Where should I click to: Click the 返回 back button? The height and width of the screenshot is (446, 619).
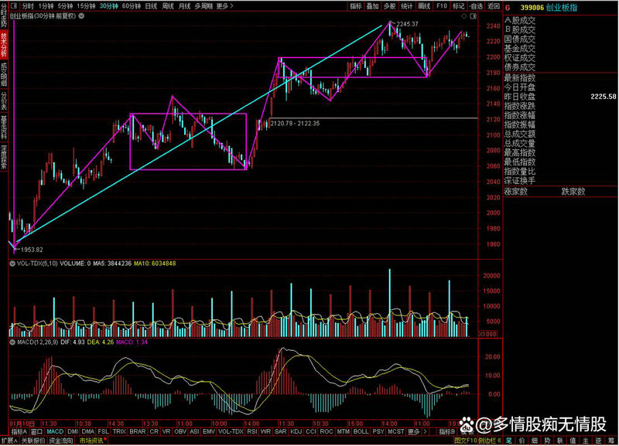click(x=492, y=5)
